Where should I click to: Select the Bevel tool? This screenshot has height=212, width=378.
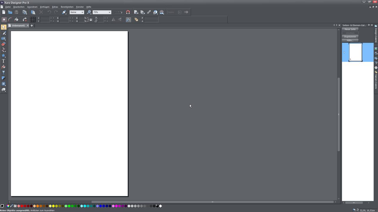[4, 84]
